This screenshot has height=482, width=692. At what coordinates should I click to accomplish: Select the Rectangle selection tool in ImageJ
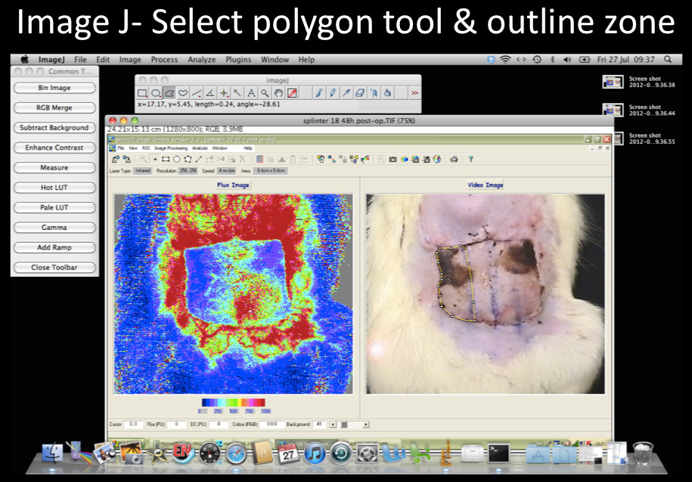141,93
